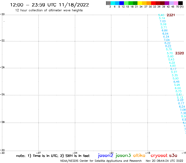The height and width of the screenshot is (163, 186).
Task: Click wave height value 7.04
Action: [x=167, y=40]
